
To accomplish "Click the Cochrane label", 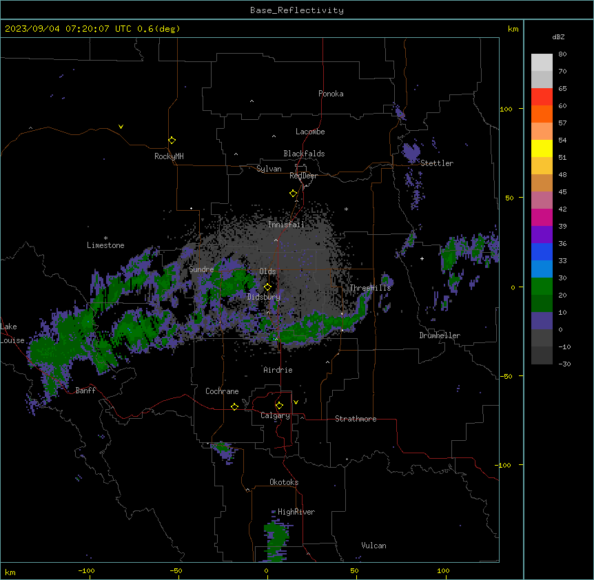I will pos(222,391).
